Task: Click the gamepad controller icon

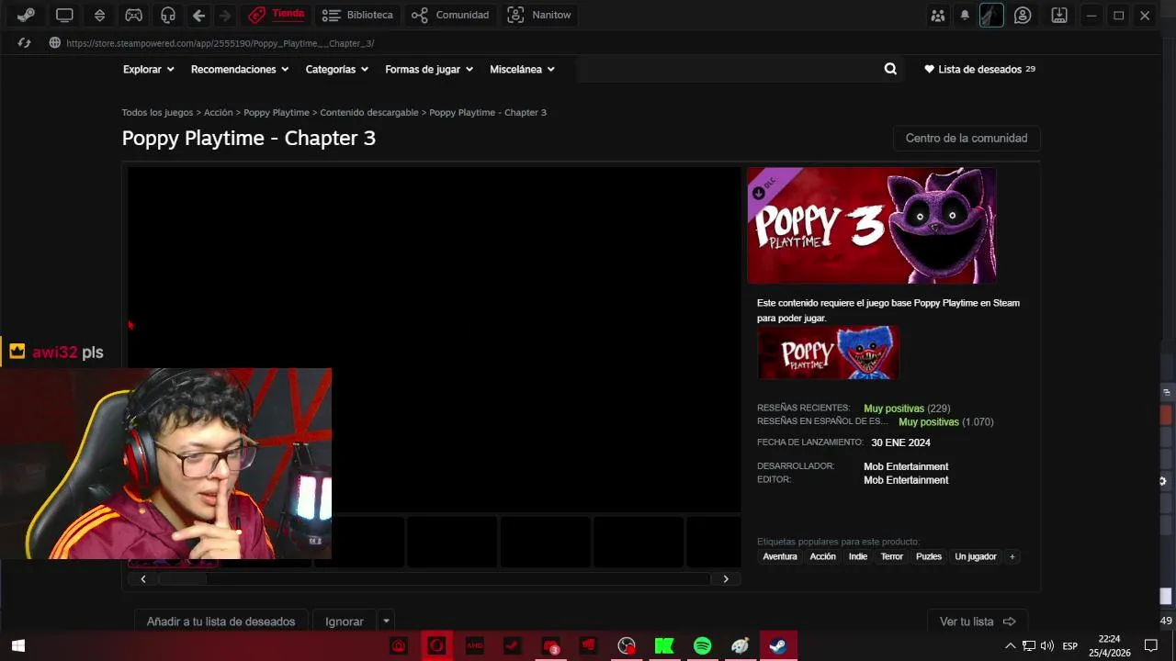Action: click(x=133, y=15)
